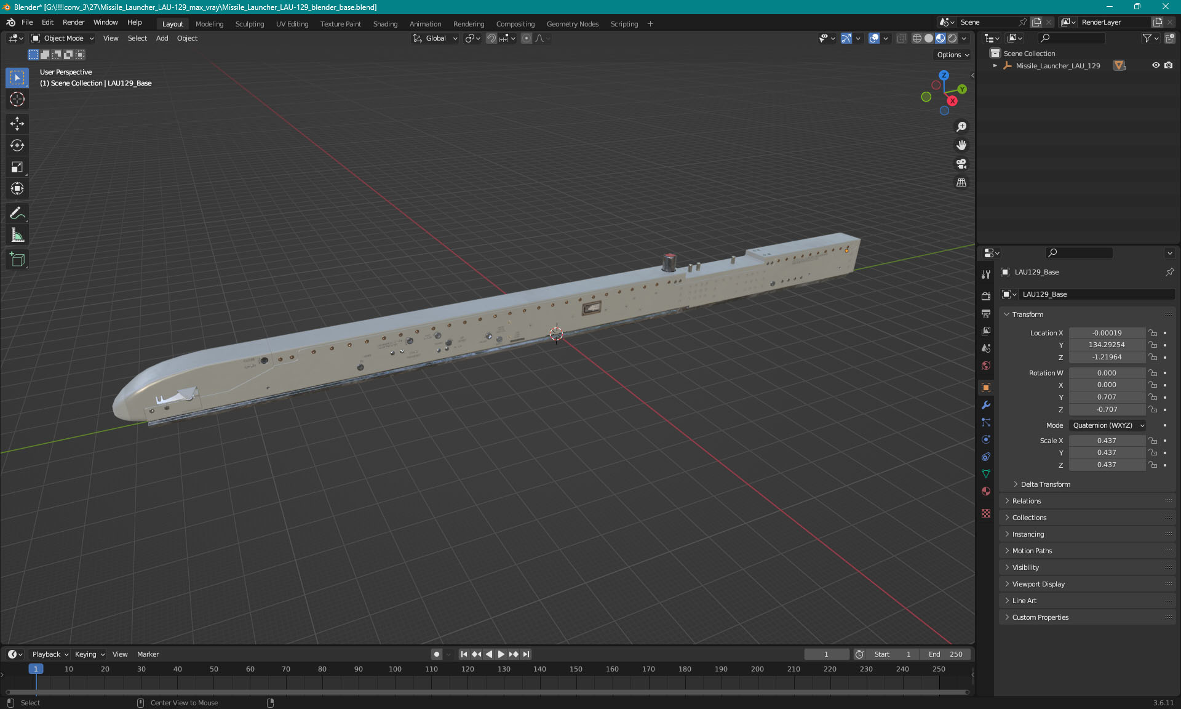The width and height of the screenshot is (1181, 709).
Task: Switch to the Geometry Nodes workspace tab
Action: click(x=572, y=24)
